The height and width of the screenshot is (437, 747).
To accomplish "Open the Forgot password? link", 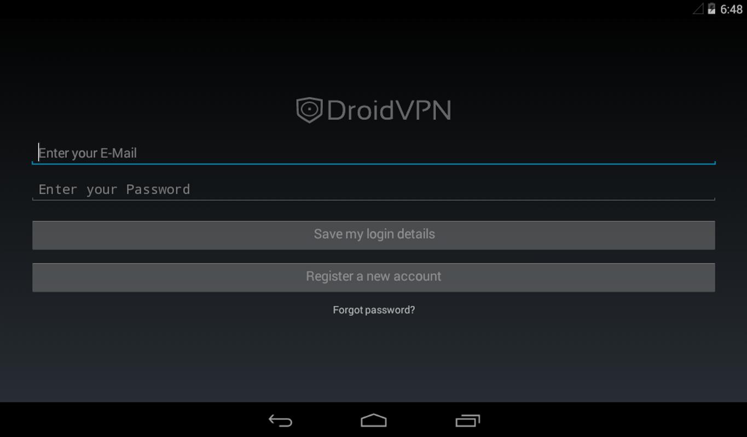I will tap(374, 310).
